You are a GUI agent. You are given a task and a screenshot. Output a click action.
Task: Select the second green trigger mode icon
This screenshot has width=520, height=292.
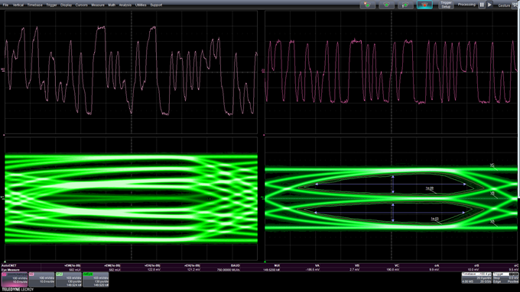point(386,5)
